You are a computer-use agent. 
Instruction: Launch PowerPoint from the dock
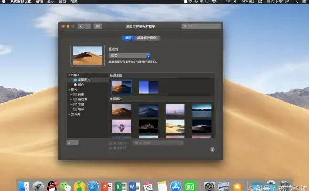tap(107, 187)
